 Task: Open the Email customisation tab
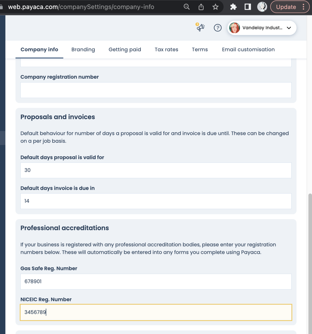248,50
